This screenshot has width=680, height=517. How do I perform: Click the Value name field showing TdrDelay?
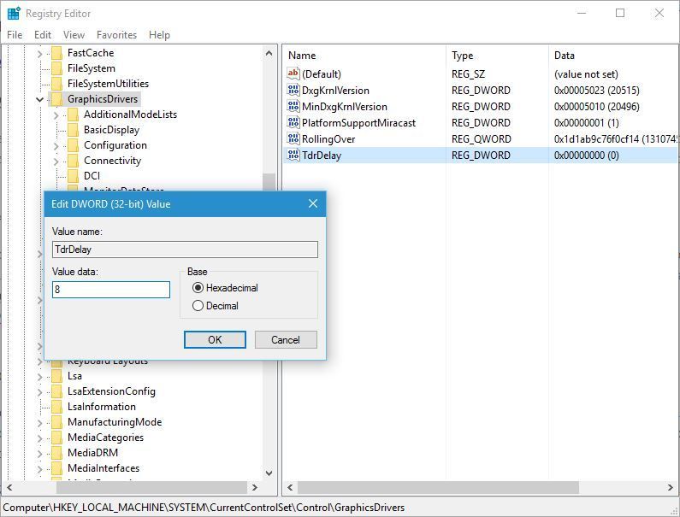tap(185, 250)
